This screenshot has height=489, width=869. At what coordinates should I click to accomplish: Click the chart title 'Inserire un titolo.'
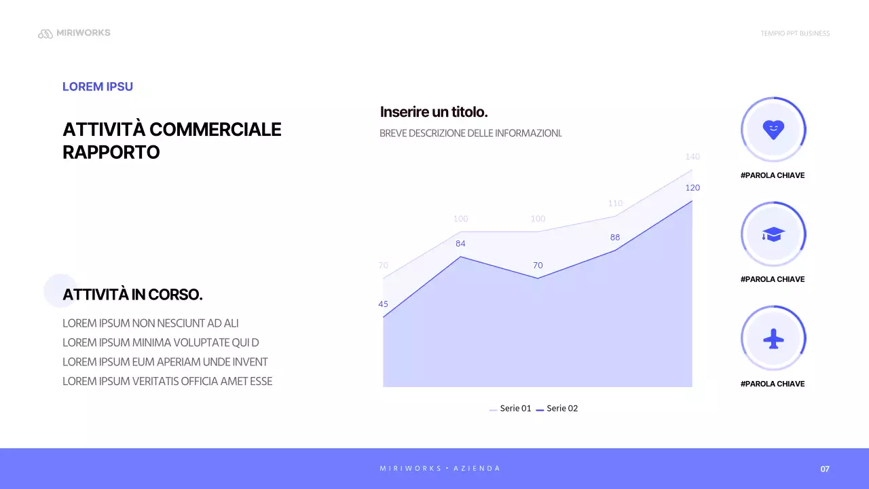click(434, 112)
